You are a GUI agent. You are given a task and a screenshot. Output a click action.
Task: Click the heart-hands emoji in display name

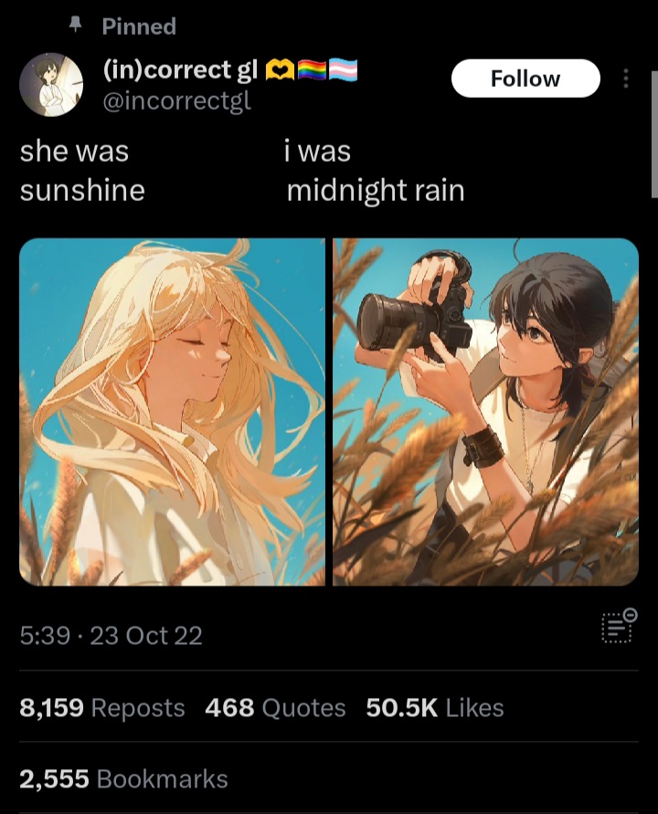pos(281,70)
